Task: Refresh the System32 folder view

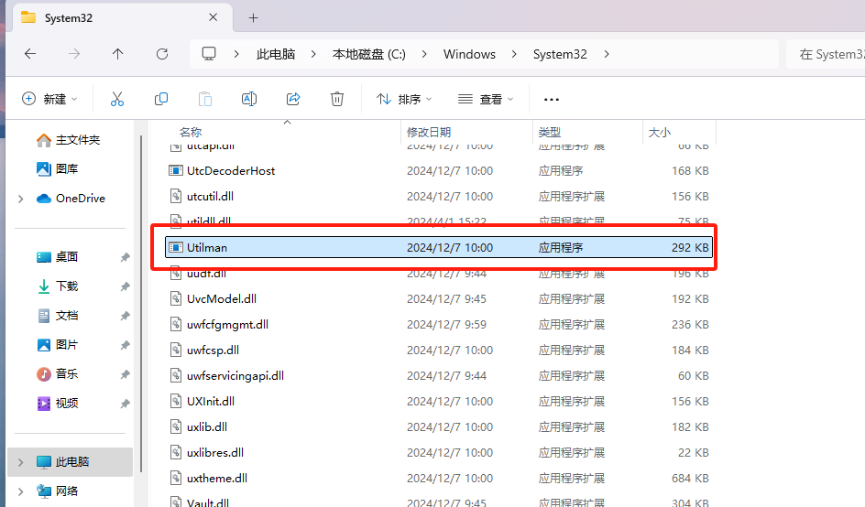Action: (162, 54)
